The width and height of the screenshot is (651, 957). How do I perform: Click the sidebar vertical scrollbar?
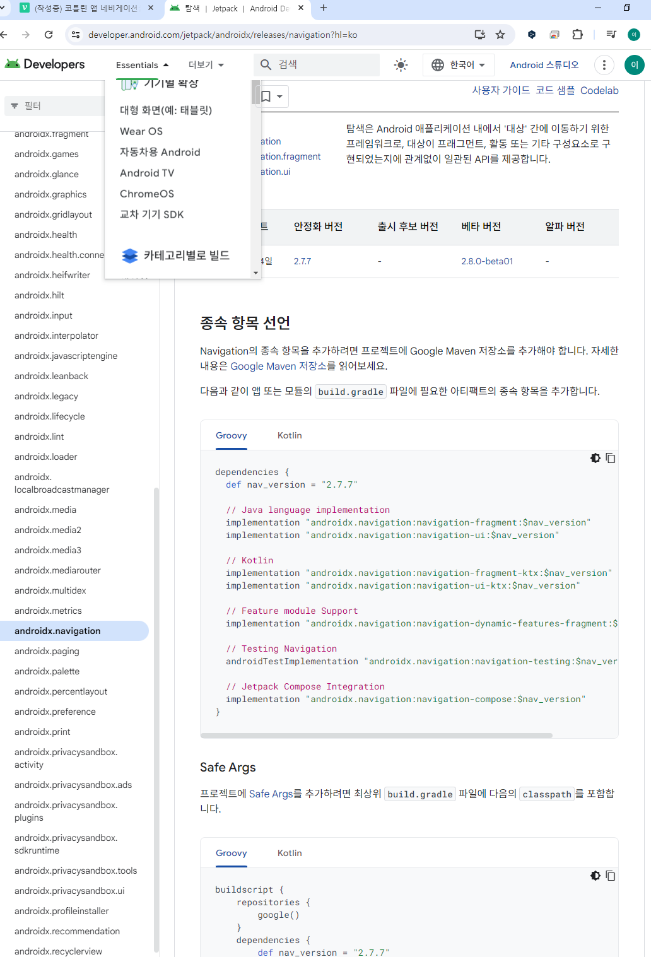tap(156, 719)
